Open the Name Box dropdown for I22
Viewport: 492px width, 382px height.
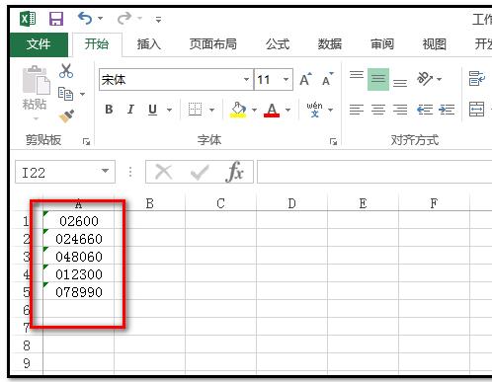tap(105, 171)
